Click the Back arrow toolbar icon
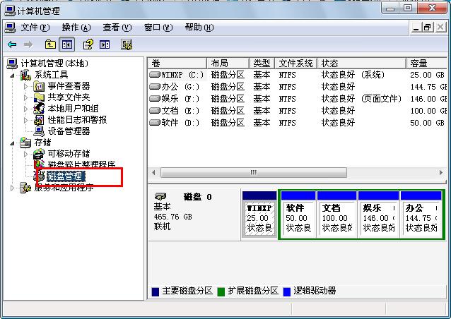Image resolution: width=451 pixels, height=319 pixels. coord(12,44)
